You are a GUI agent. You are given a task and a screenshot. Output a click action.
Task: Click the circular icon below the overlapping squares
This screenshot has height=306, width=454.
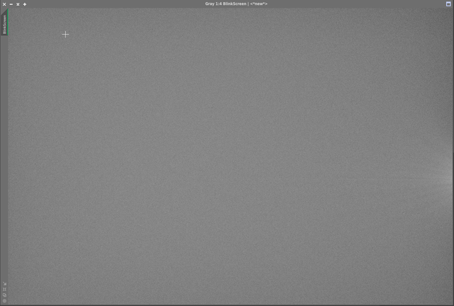(4, 301)
